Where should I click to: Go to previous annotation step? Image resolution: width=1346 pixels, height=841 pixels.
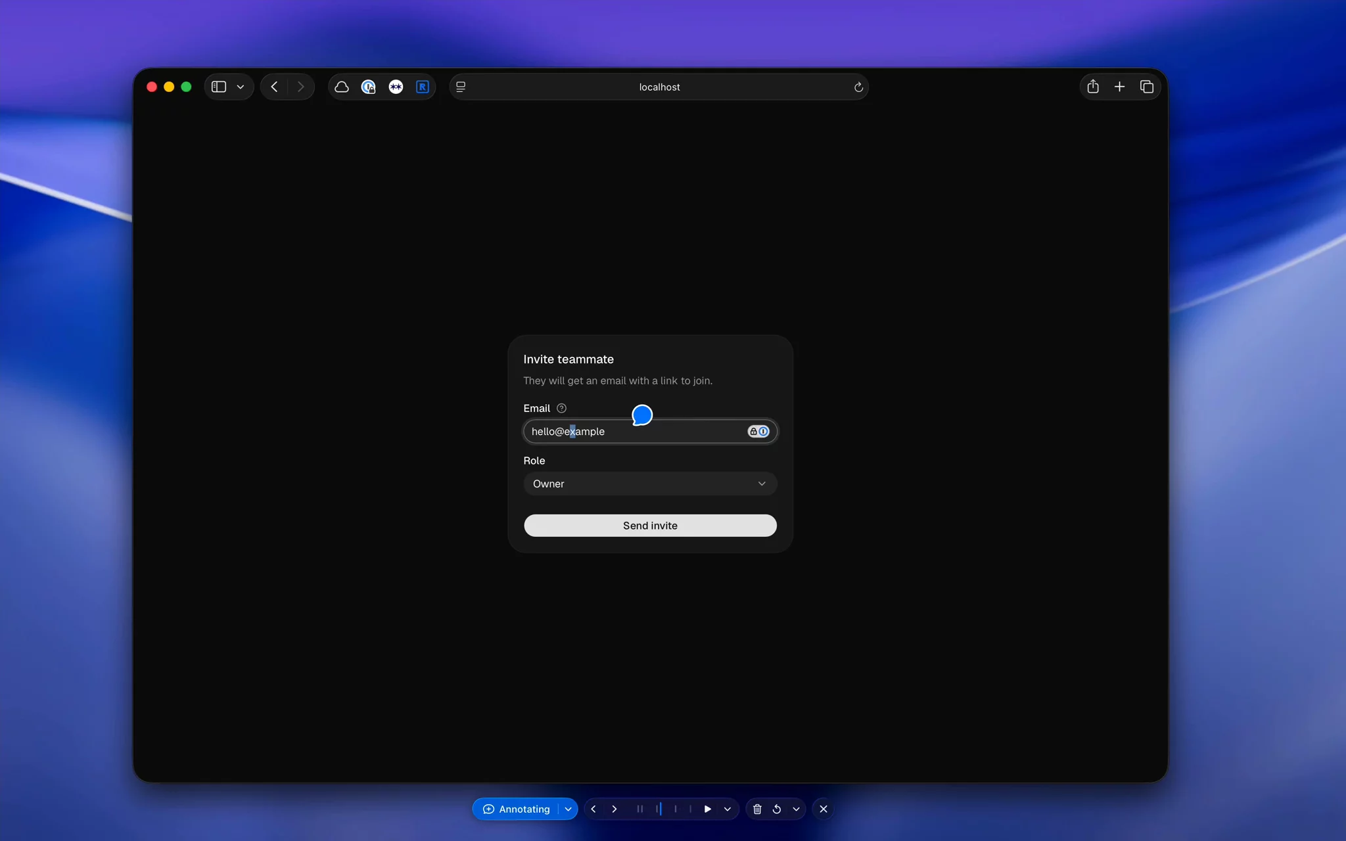(593, 809)
